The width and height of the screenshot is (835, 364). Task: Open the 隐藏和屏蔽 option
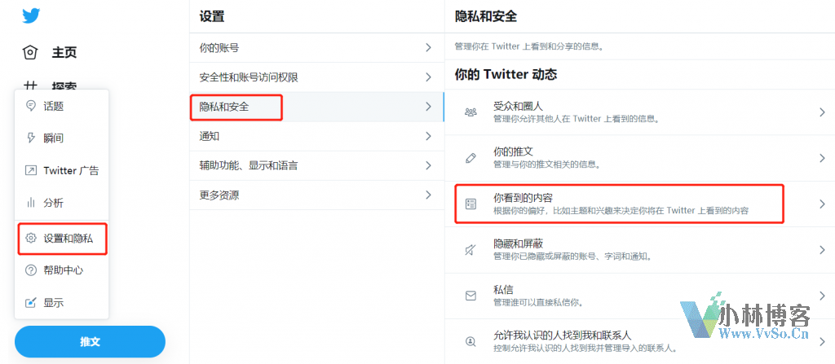coord(639,249)
